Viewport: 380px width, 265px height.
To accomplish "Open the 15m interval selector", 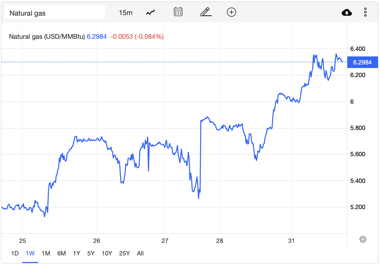I will click(126, 13).
